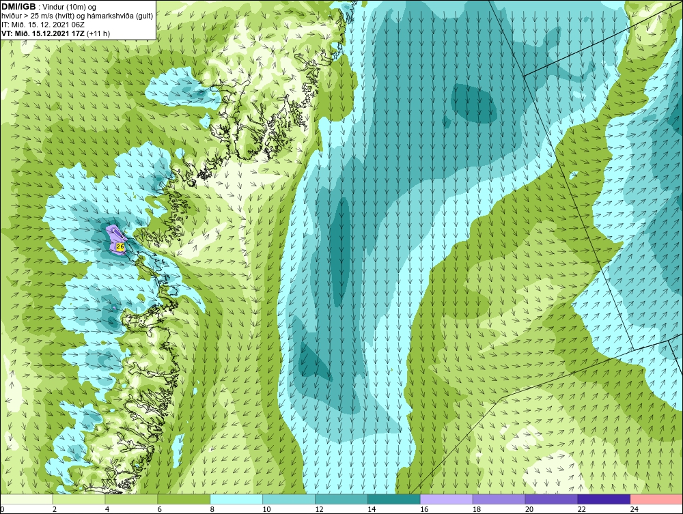Screen dimensions: 683x514
Task: Click the dark teal 14-16 legend swatch
Action: pos(394,499)
